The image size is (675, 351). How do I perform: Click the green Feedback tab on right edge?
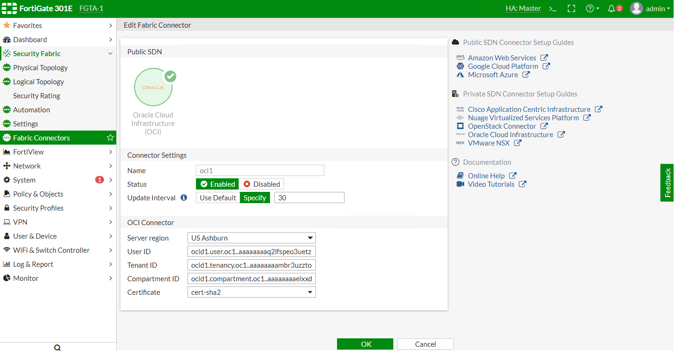click(667, 183)
